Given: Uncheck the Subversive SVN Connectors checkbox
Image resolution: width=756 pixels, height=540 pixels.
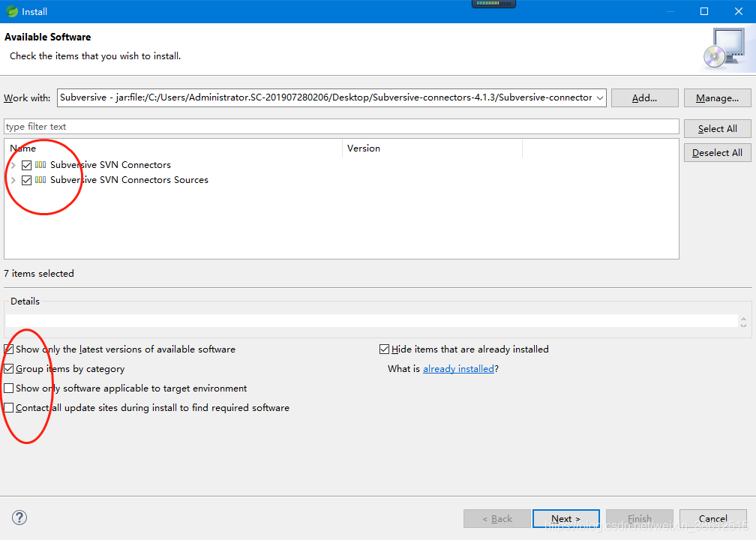Looking at the screenshot, I should click(x=26, y=165).
